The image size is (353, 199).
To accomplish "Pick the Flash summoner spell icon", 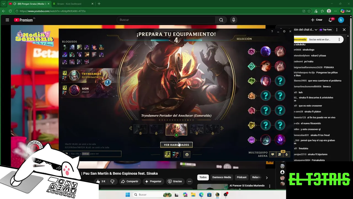I will [176, 155].
